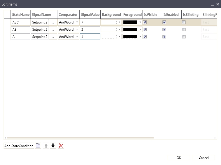Viewport: 221px width, 165px height.
Task: Browse signal for ABC row ellipsis
Action: coord(53,22)
